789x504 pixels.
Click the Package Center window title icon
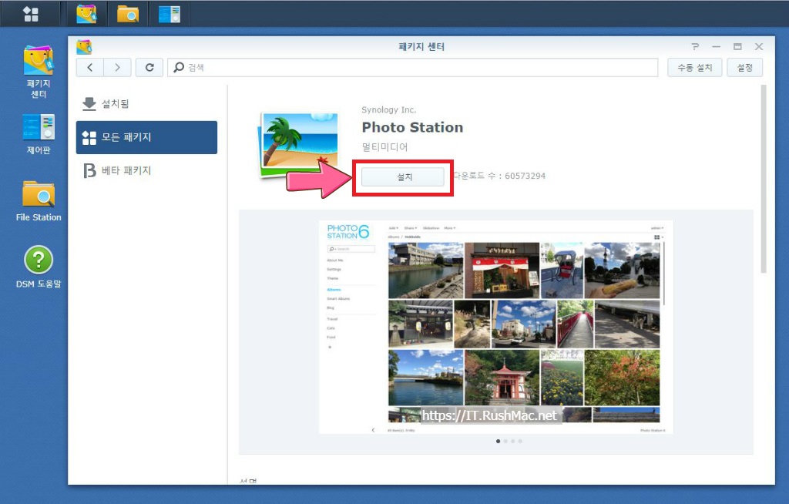point(84,47)
